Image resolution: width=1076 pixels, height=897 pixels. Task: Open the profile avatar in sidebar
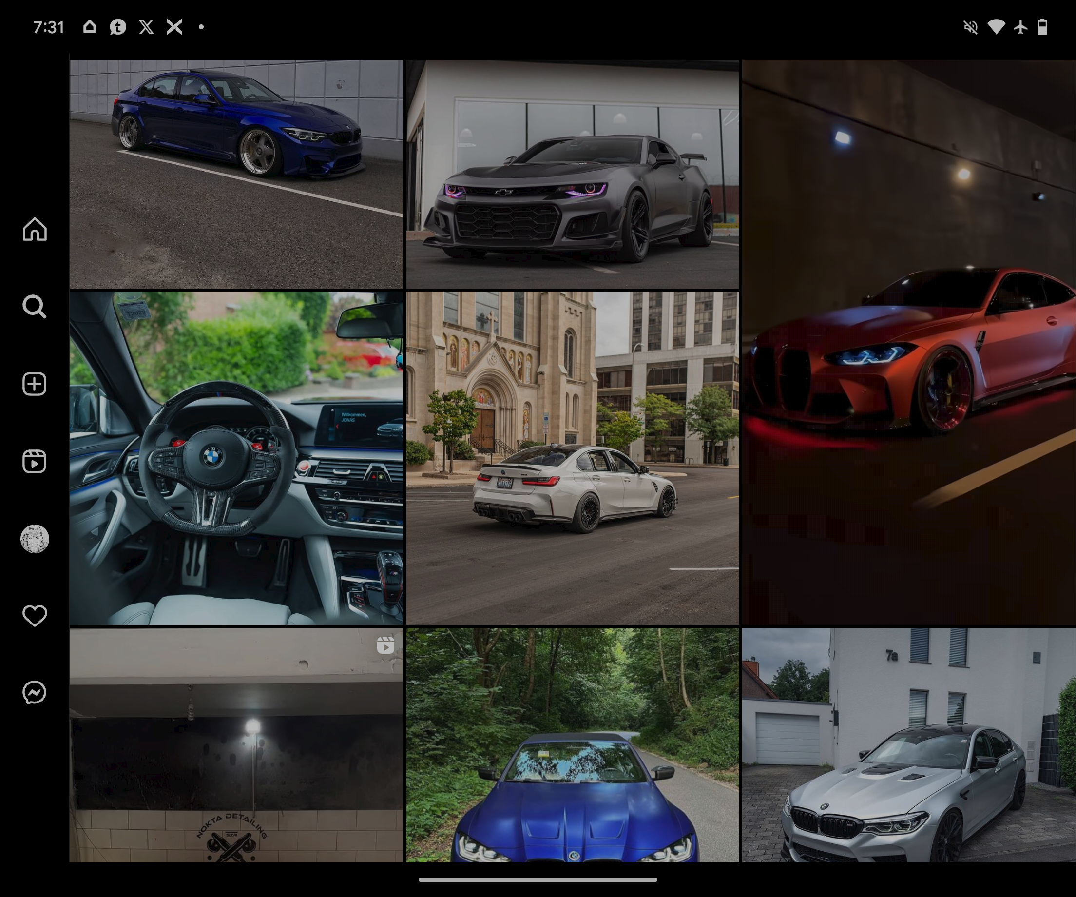(35, 539)
